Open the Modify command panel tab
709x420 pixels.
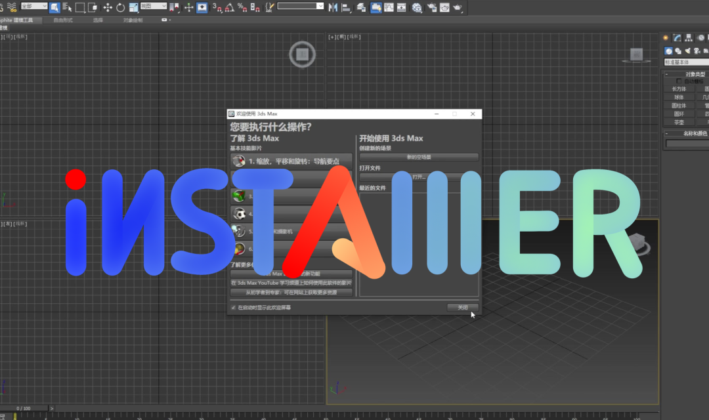click(677, 38)
